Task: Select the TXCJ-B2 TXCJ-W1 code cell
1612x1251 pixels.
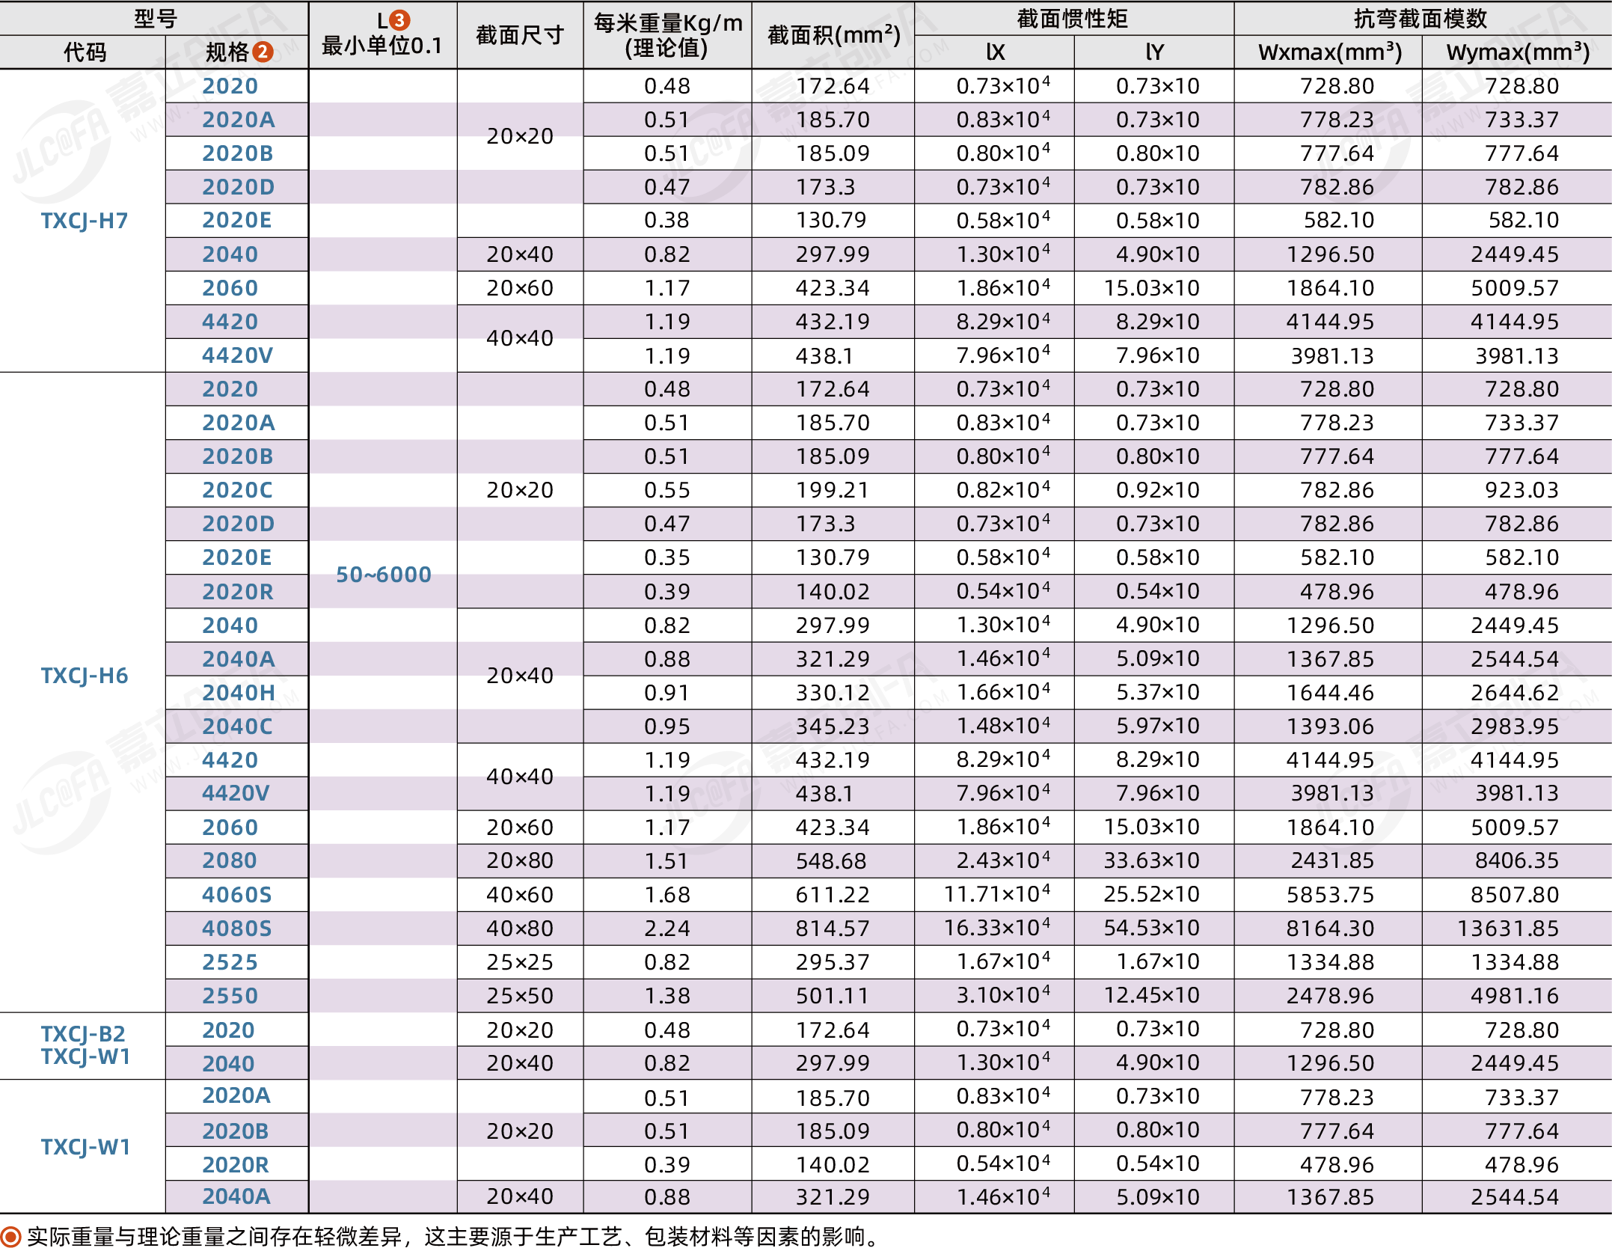Action: (x=84, y=1045)
